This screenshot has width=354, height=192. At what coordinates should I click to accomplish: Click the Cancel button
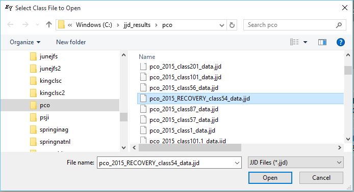click(321, 178)
